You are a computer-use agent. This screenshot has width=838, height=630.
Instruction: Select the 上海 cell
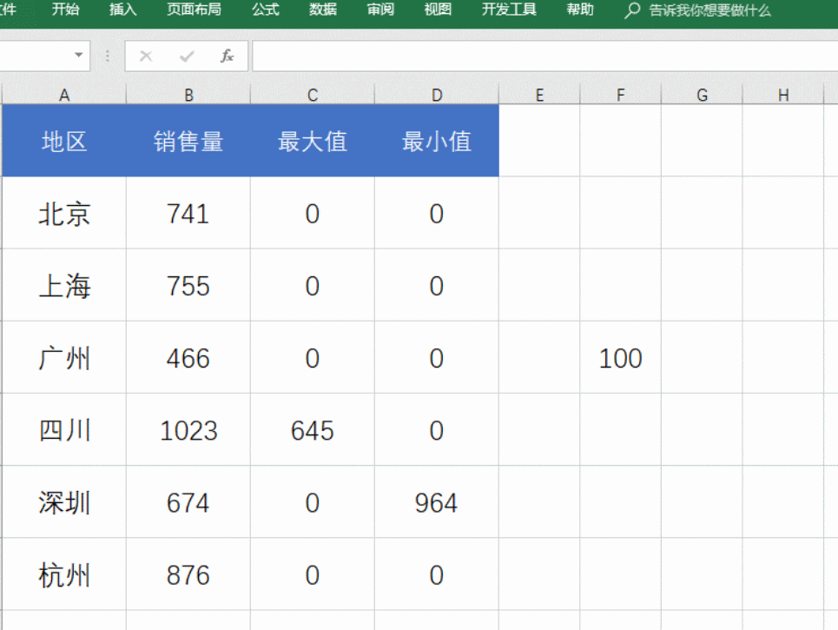click(64, 285)
